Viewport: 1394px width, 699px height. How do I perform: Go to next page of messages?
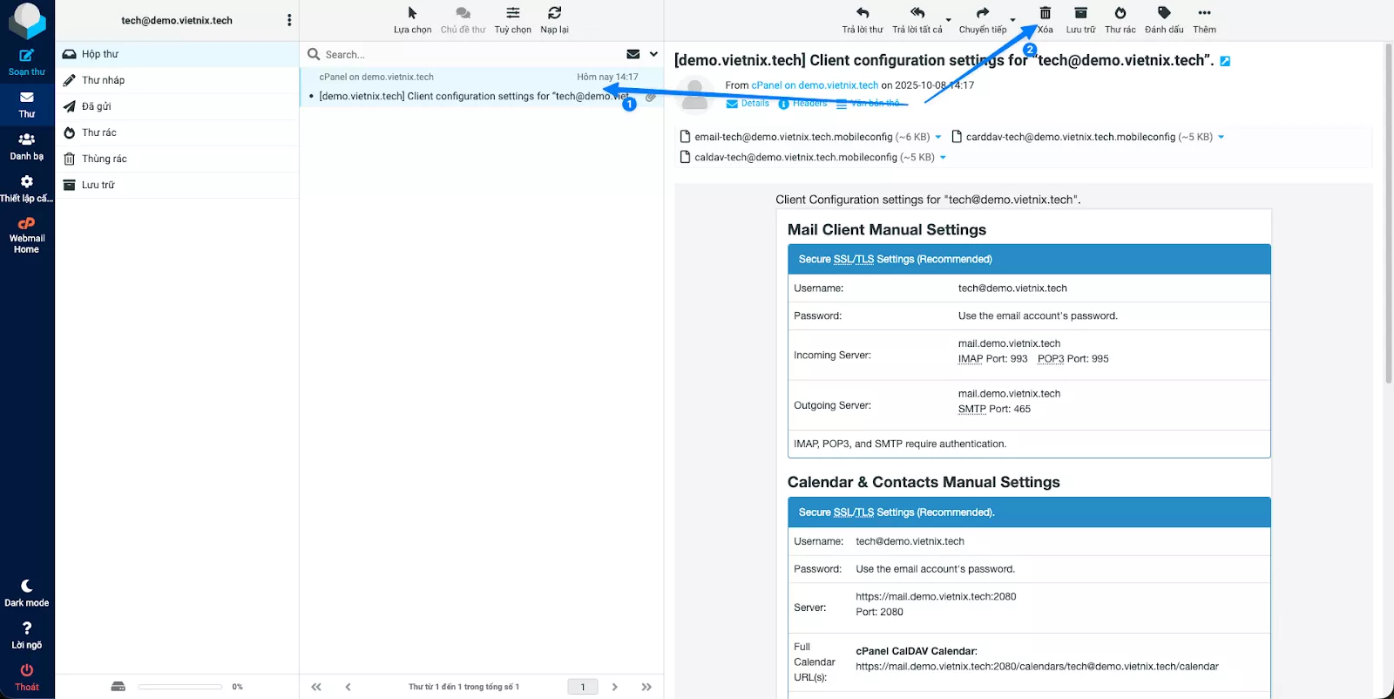point(614,687)
